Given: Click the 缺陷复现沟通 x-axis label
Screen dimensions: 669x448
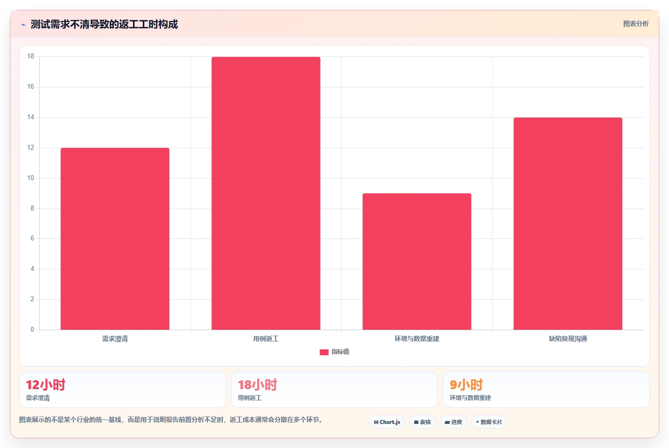Looking at the screenshot, I should point(568,339).
